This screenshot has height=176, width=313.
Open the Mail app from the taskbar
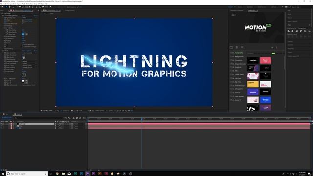(69, 174)
